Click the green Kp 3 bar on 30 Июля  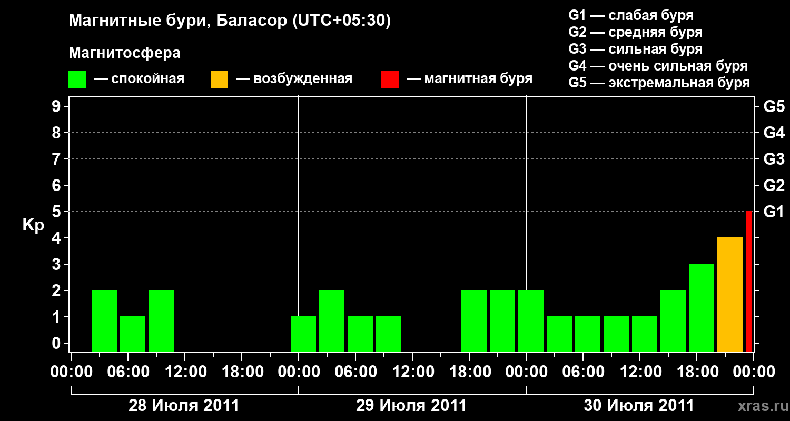coord(702,307)
